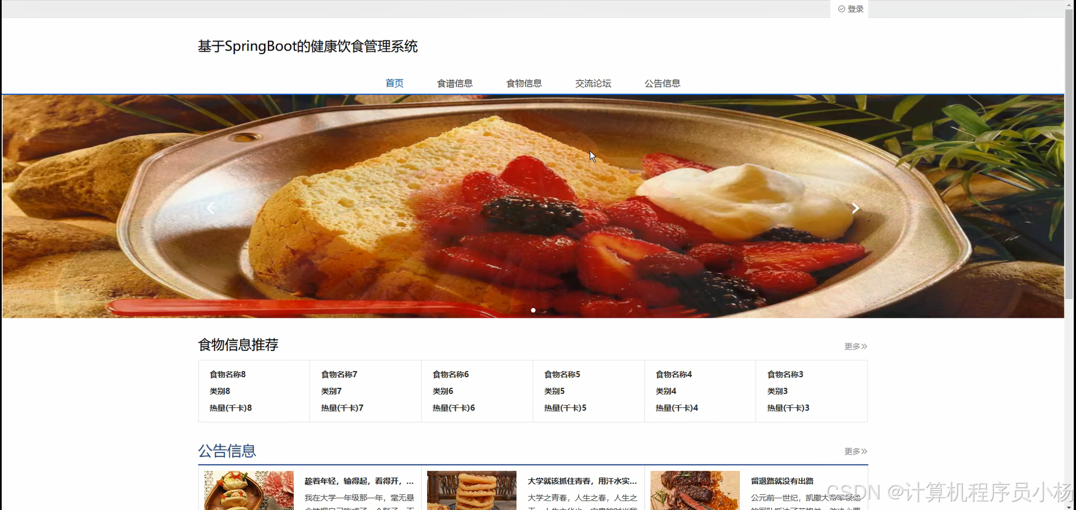Open the steamed bun announcement thumbnail
The image size is (1076, 510).
(249, 490)
